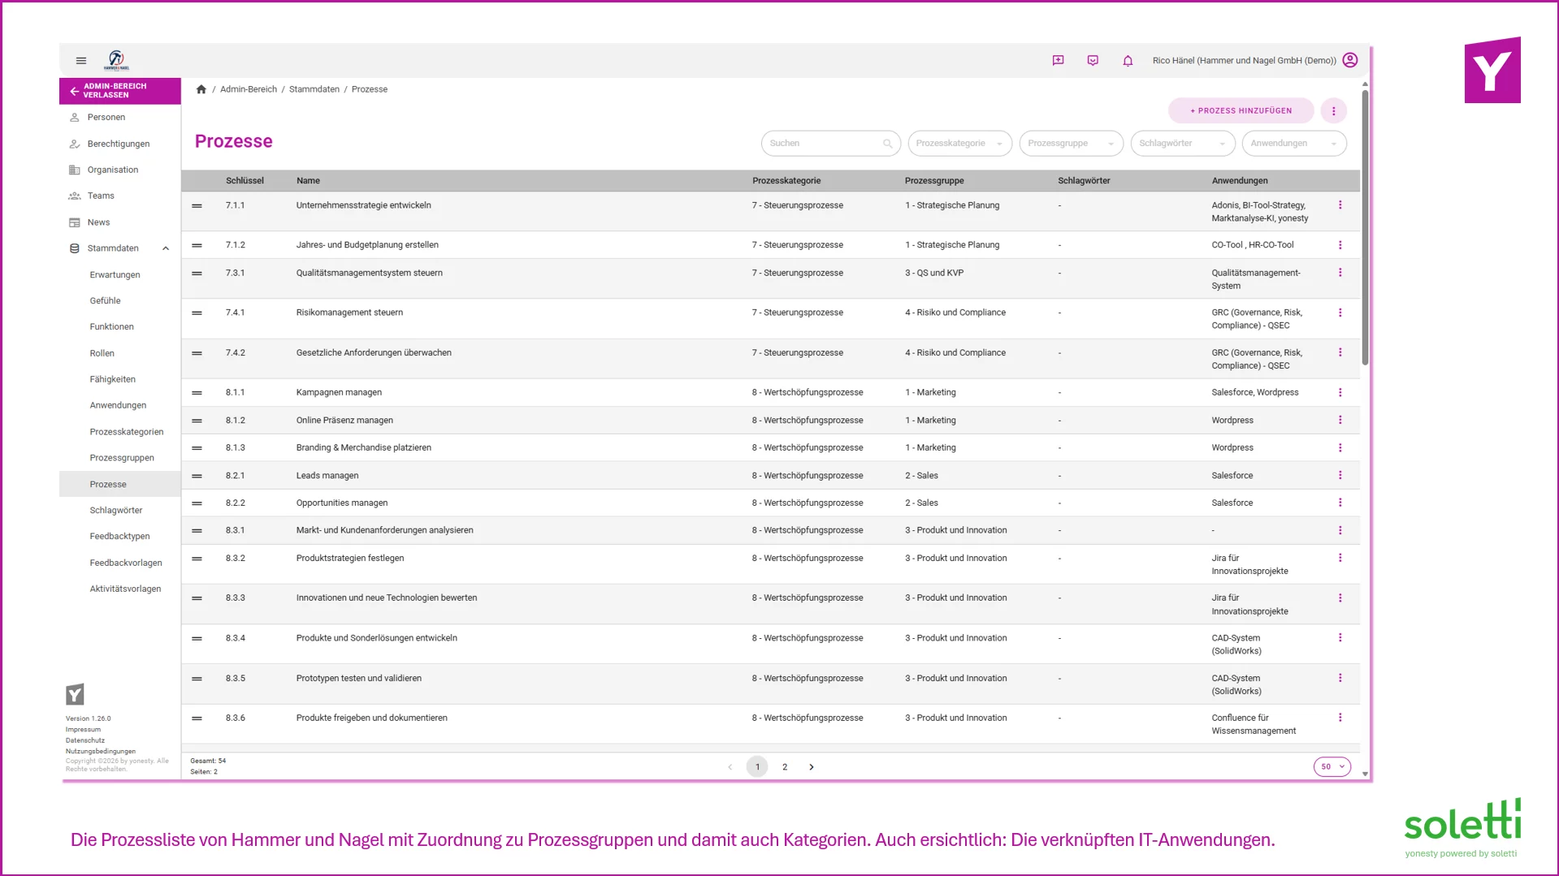Open Teams in sidebar
This screenshot has height=876, width=1559.
101,196
